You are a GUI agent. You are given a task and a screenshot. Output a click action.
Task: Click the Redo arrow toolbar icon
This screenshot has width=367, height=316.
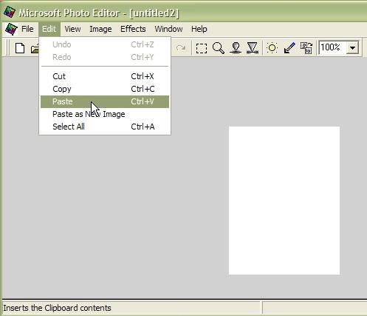click(x=181, y=48)
